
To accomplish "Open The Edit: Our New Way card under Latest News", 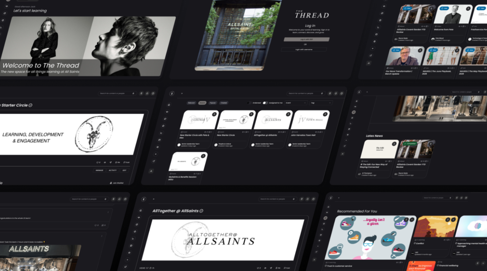I will point(377,159).
